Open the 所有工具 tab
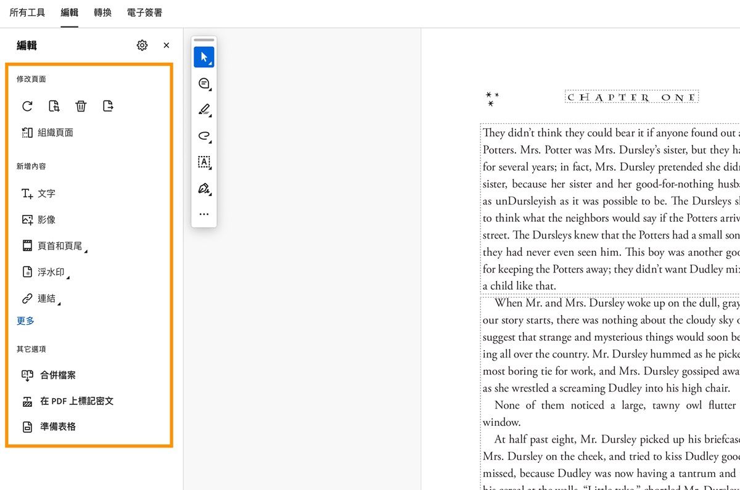 pos(27,12)
